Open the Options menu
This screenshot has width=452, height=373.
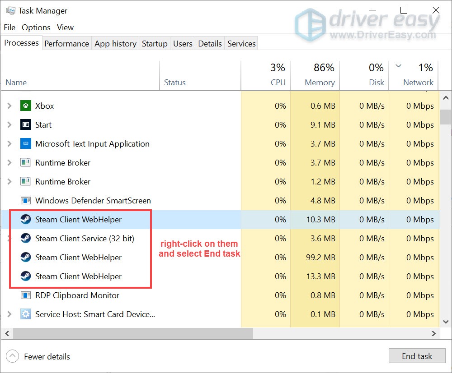click(36, 28)
